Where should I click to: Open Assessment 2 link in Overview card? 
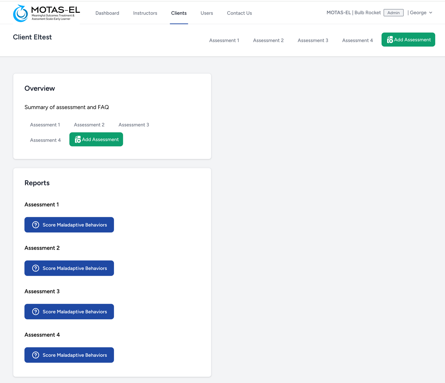tap(89, 125)
